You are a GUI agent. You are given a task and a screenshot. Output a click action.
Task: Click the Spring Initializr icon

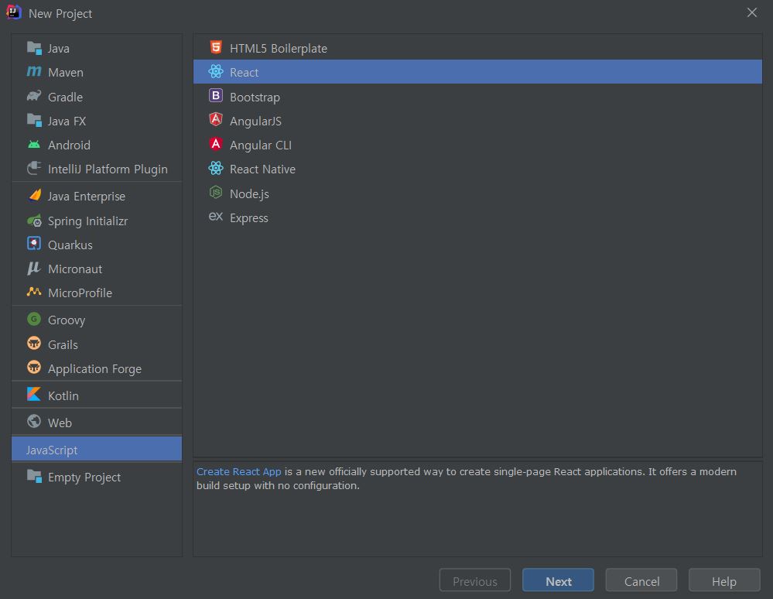[x=34, y=221]
